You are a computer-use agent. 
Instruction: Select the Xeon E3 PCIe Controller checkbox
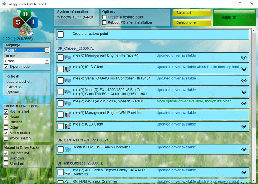[x=61, y=92]
